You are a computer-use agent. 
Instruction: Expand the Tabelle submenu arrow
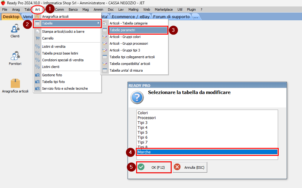(98, 23)
